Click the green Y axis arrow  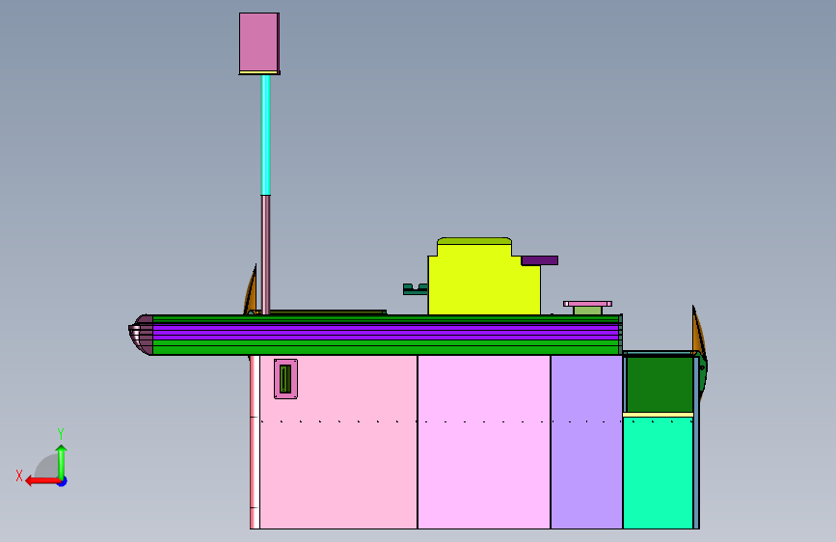(62, 462)
